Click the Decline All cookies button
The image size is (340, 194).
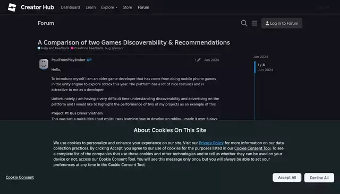point(319,178)
